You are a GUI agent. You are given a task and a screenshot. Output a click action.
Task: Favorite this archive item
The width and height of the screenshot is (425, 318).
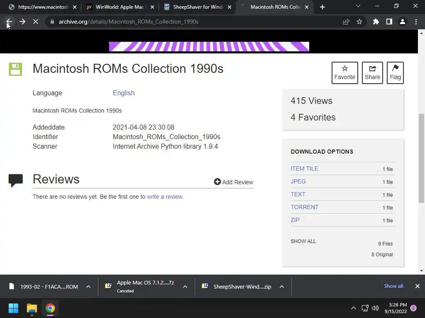[345, 73]
